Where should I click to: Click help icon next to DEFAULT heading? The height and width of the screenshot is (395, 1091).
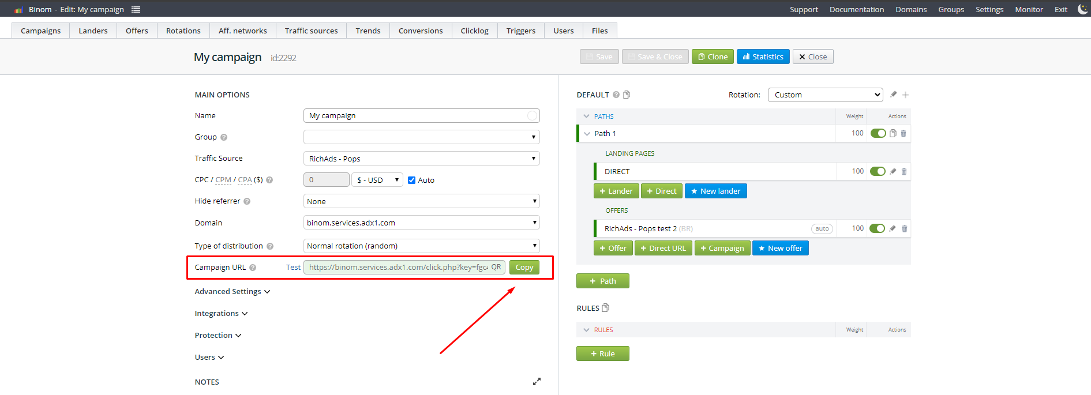[x=616, y=95]
